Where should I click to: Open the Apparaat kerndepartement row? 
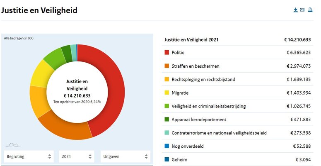237,119
